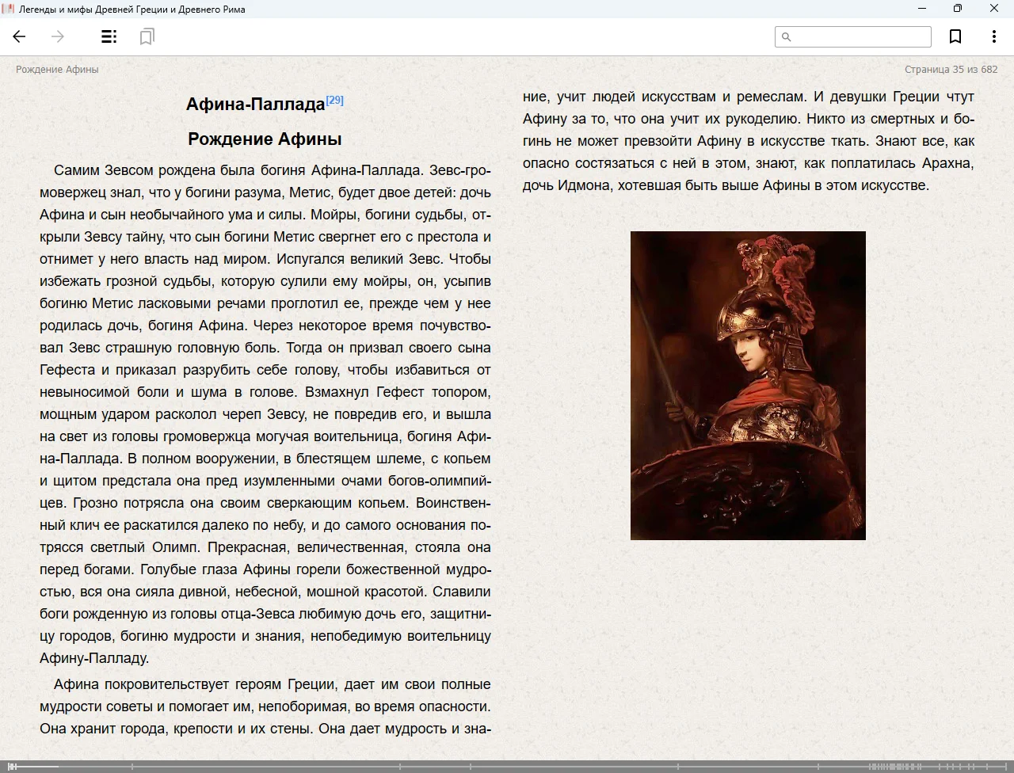The image size is (1014, 773).
Task: Click the dense chapter markers near progress bar end
Action: tap(895, 767)
